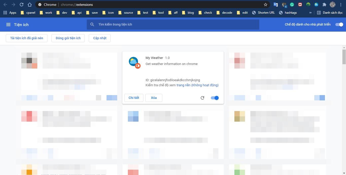Open Chi tiết for My Weather
346x175 pixels.
point(134,98)
